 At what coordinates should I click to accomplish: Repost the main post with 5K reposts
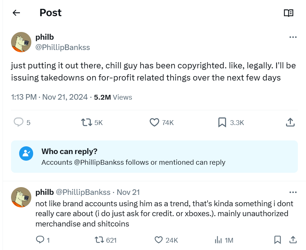click(87, 122)
